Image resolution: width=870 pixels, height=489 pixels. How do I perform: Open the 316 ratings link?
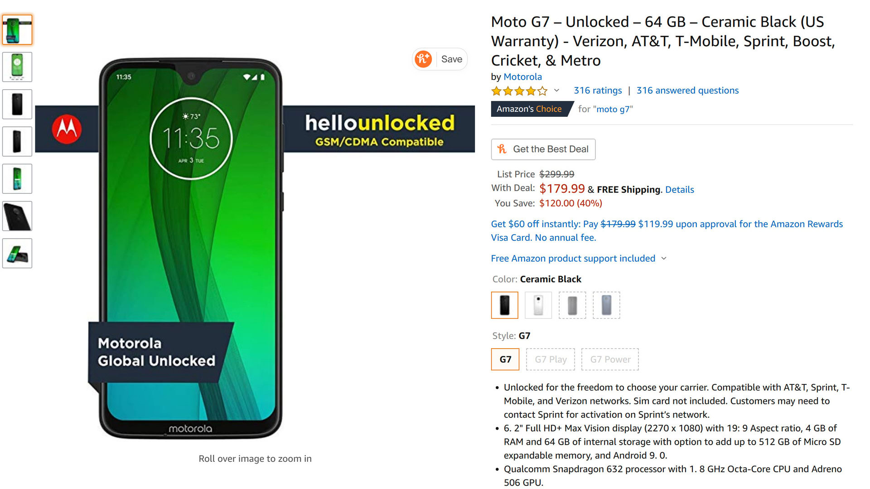tap(598, 91)
